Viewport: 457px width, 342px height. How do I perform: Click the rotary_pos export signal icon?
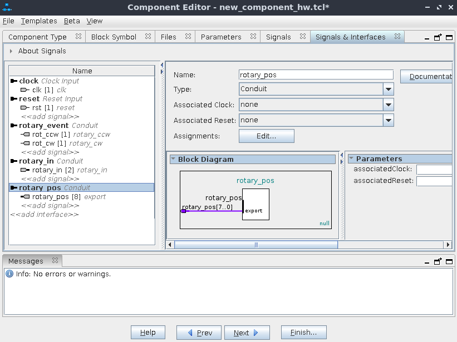coord(25,197)
